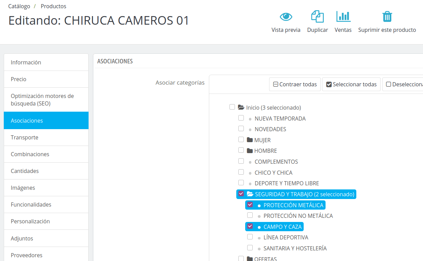
Task: Select the LÍNEA DEPORTIVA label
Action: [x=286, y=237]
